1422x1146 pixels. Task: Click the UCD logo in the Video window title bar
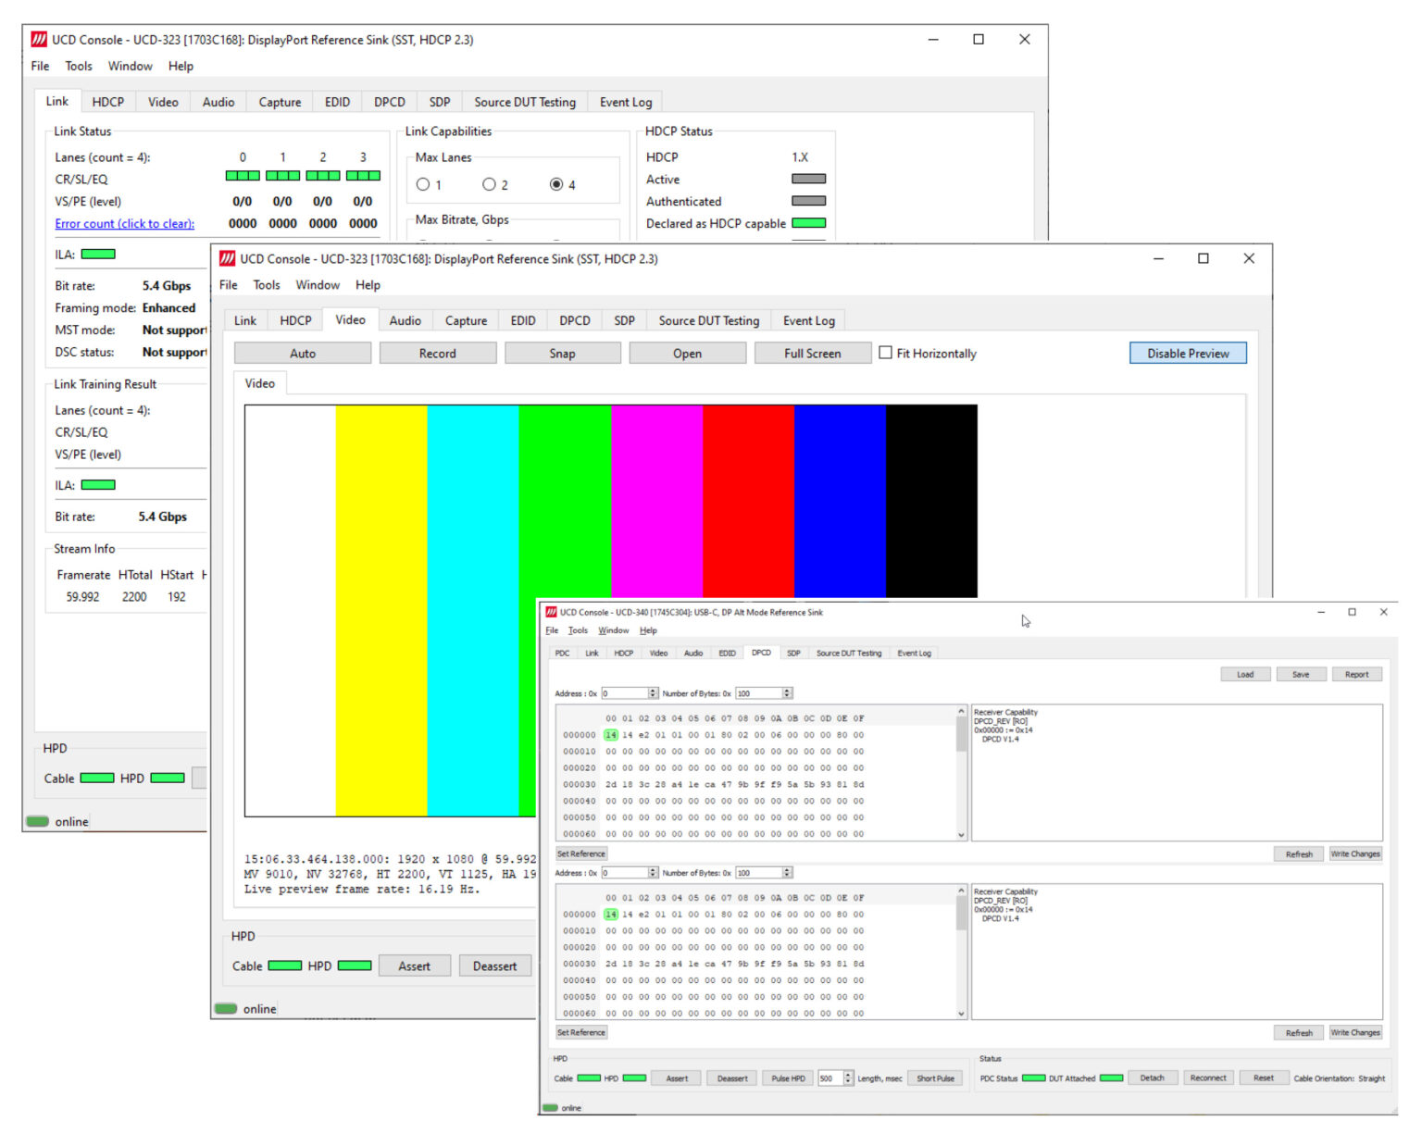pos(227,259)
